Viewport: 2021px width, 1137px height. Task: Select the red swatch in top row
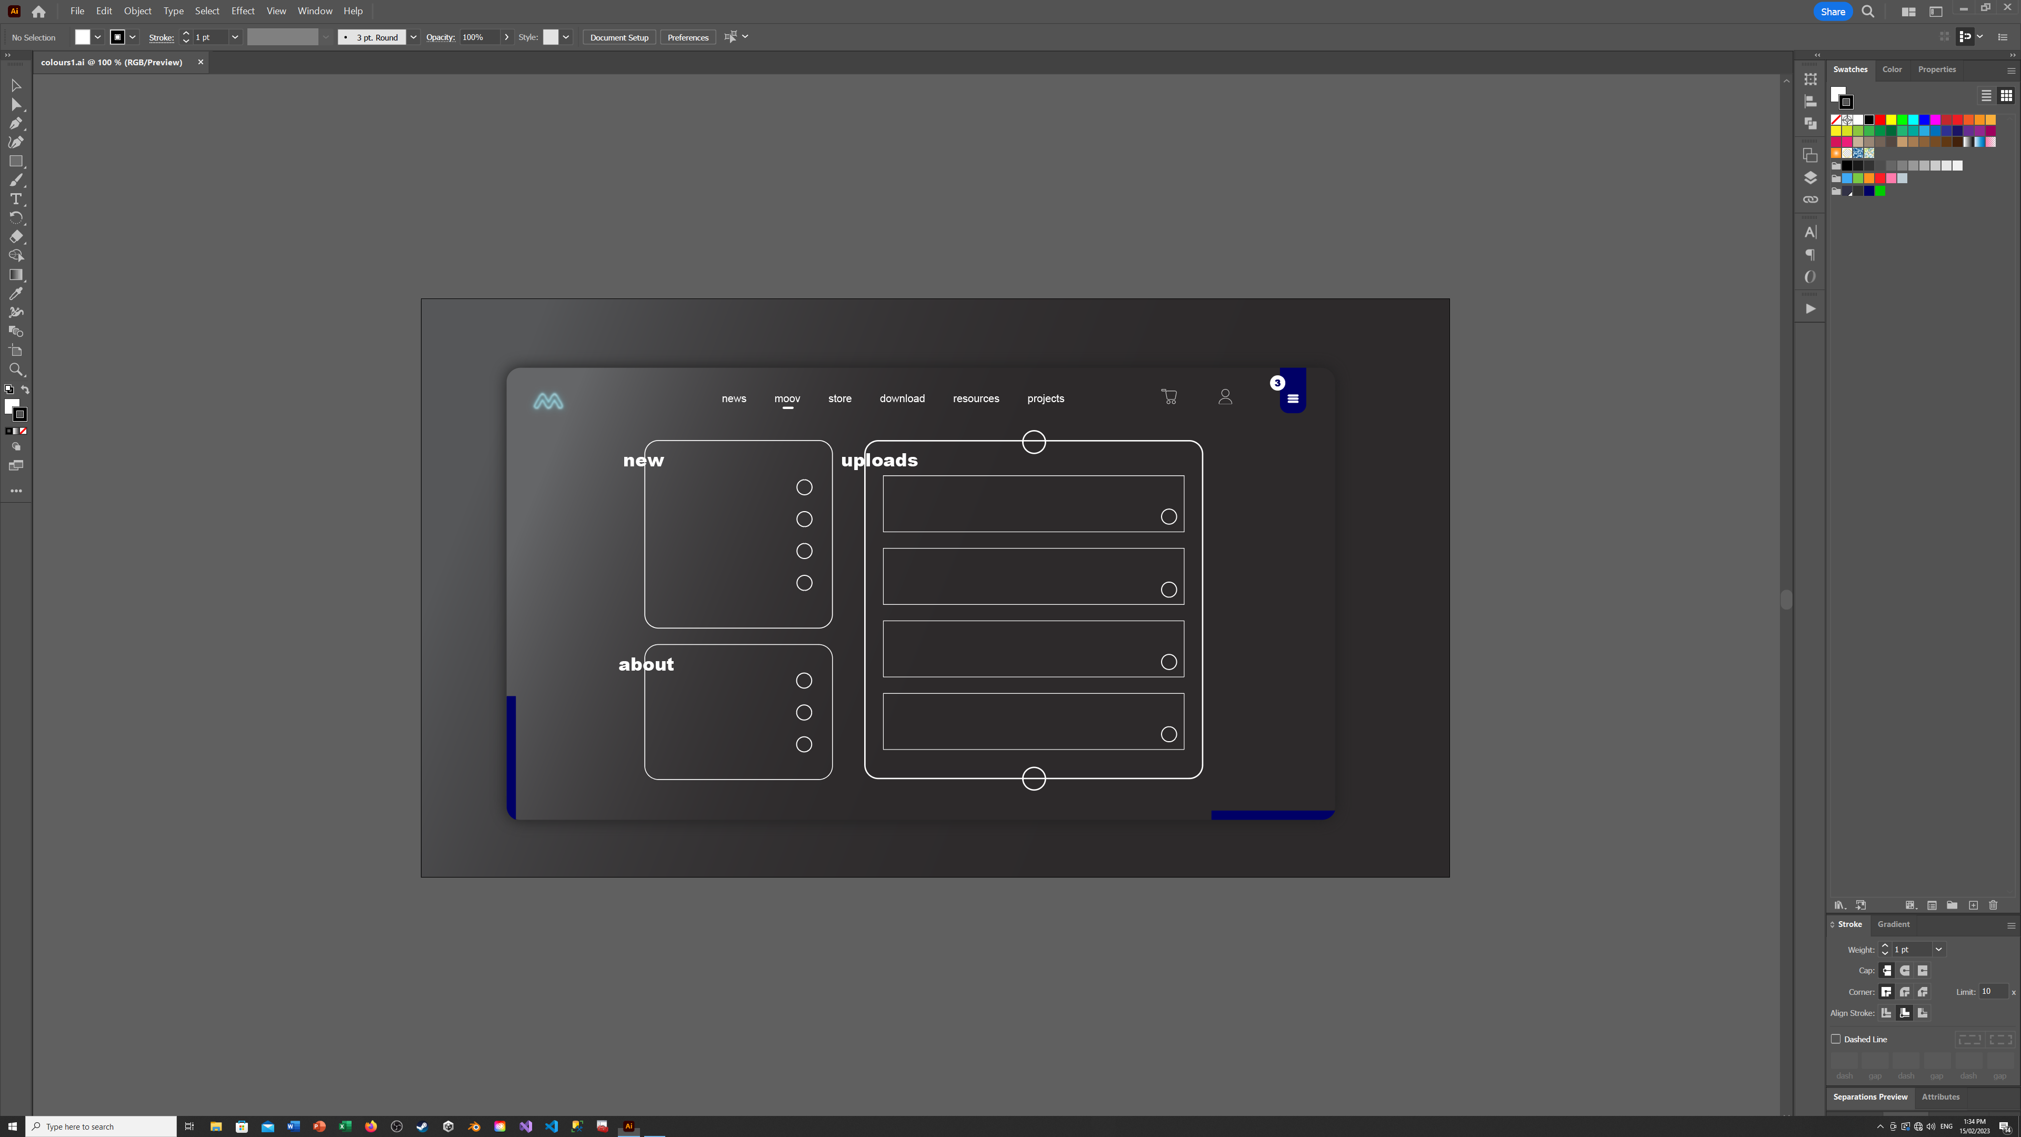(1880, 120)
